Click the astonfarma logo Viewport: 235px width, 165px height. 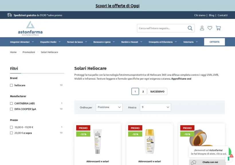click(x=30, y=28)
